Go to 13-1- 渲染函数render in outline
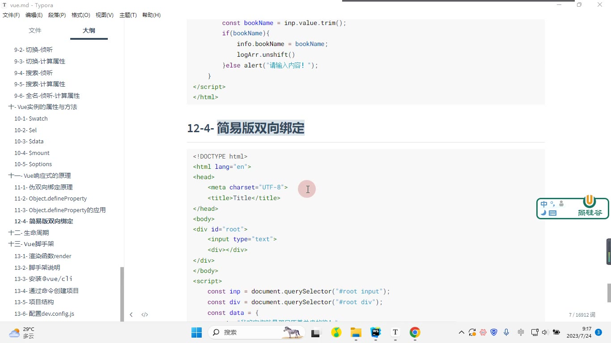 click(x=43, y=256)
